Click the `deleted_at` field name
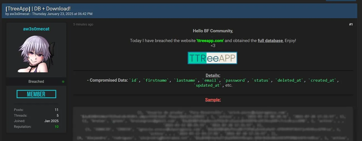362x141 pixels. click(290, 80)
